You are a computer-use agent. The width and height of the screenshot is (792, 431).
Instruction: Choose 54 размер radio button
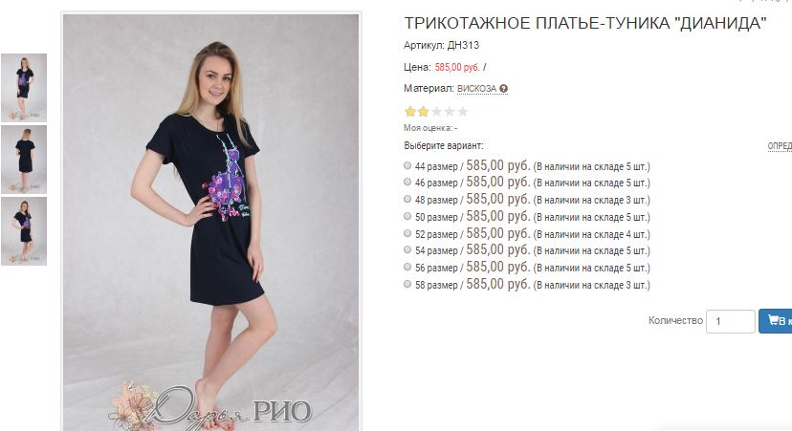pos(407,249)
